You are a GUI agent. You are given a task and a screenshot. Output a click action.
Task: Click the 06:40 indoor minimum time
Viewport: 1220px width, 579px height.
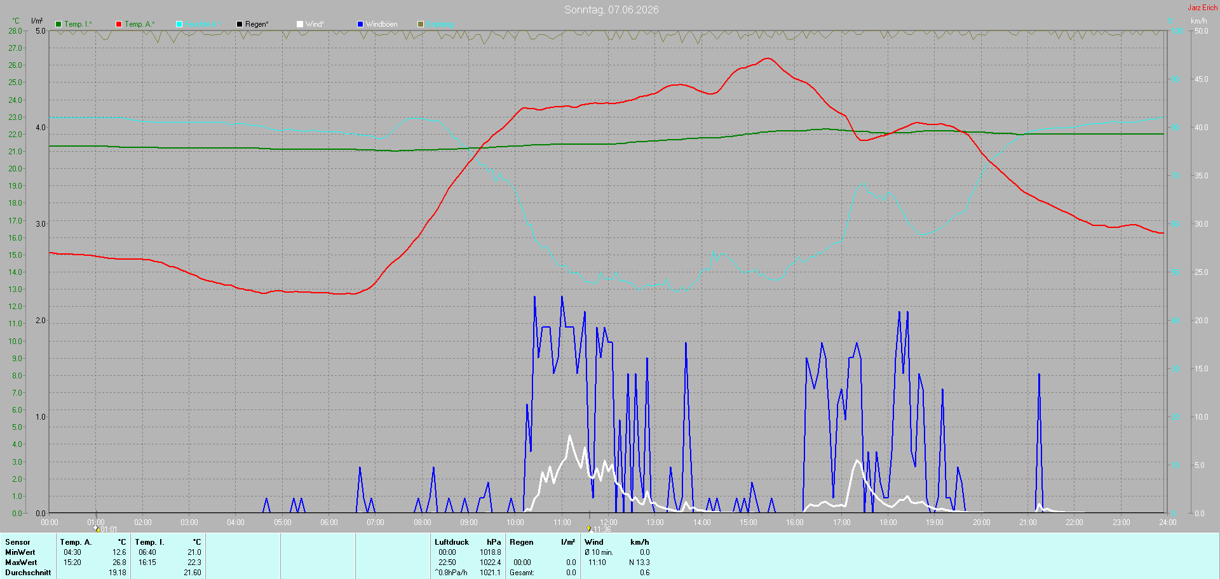tap(147, 552)
